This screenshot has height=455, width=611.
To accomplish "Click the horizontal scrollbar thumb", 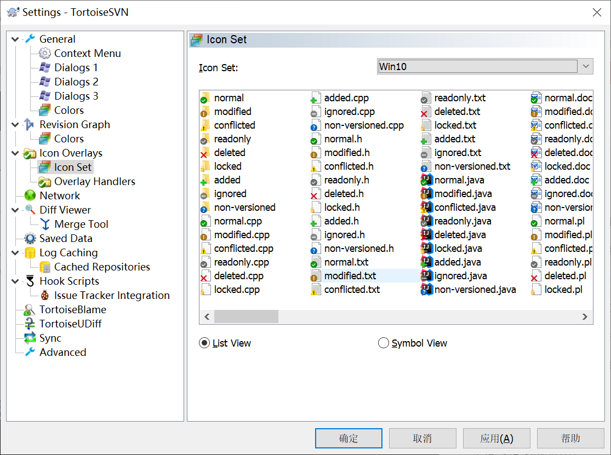I will (x=246, y=317).
